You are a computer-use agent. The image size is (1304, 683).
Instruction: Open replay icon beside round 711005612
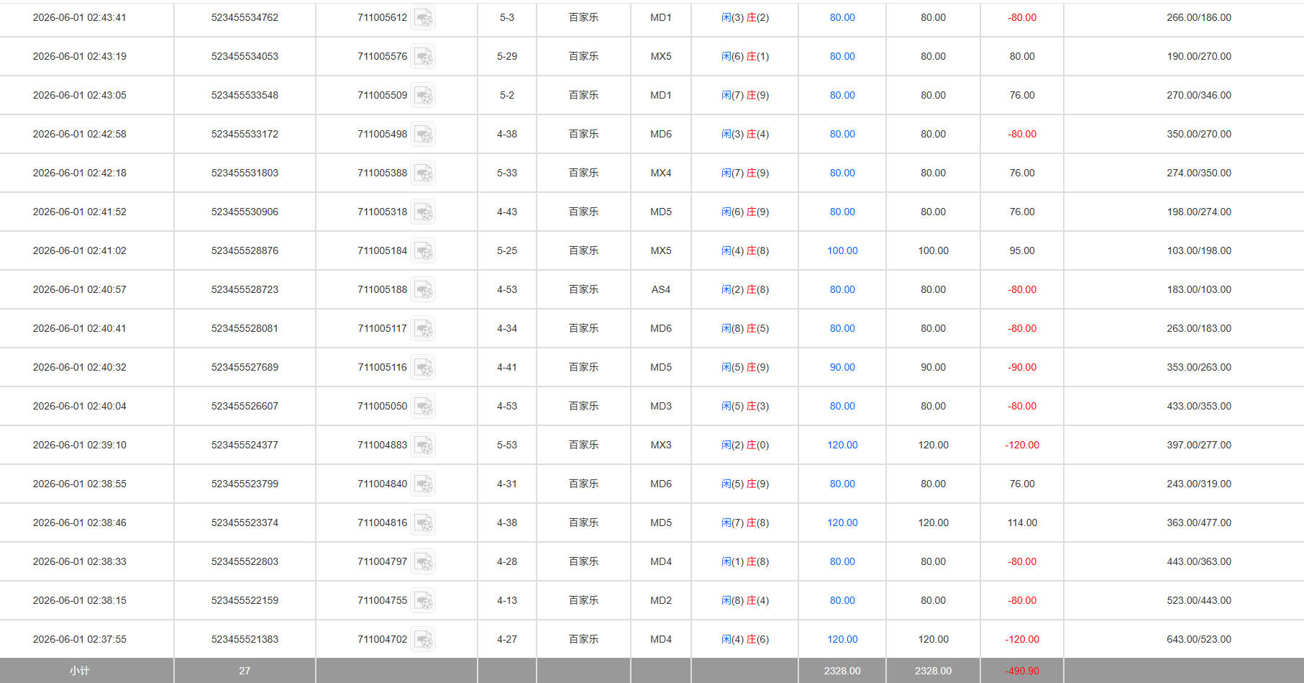point(423,18)
